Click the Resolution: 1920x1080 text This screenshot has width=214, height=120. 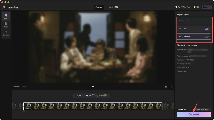tap(185, 60)
